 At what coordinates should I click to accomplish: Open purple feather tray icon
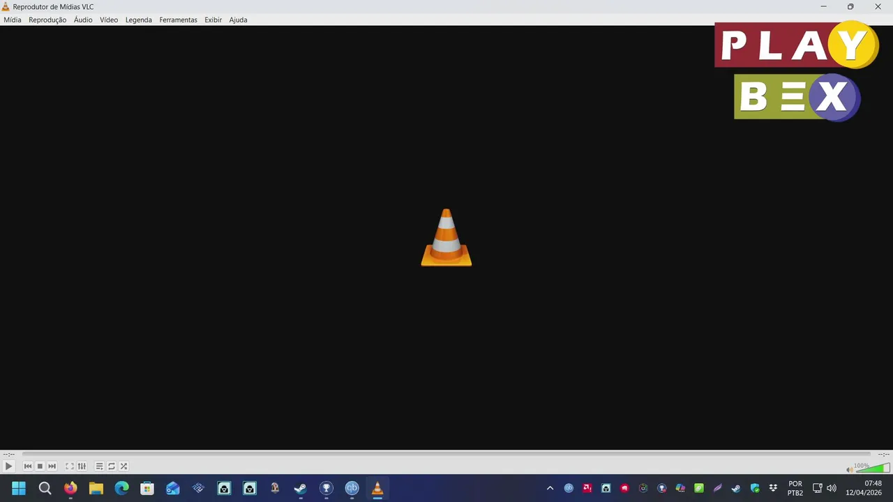717,488
